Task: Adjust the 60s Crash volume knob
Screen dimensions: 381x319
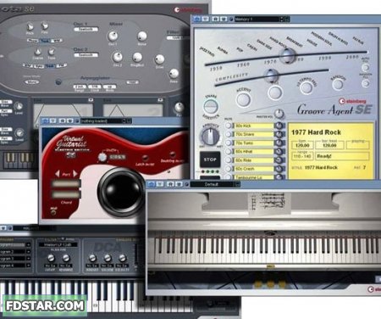Action: (x=279, y=169)
